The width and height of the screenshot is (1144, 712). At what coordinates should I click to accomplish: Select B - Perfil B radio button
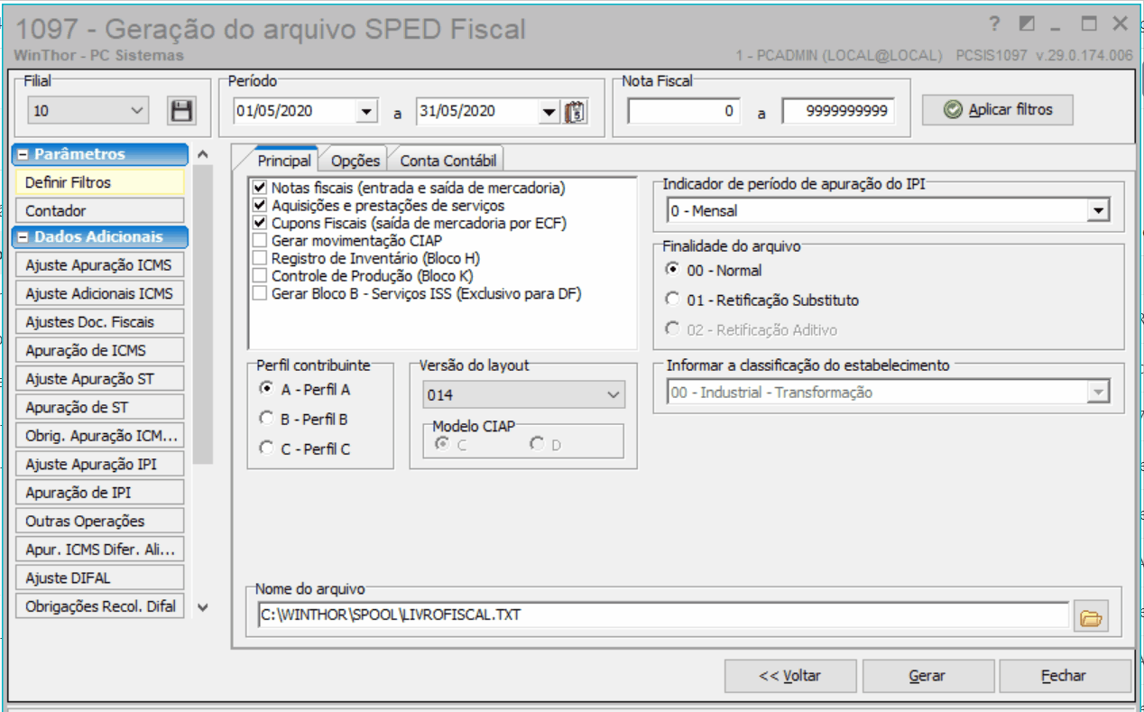click(266, 419)
